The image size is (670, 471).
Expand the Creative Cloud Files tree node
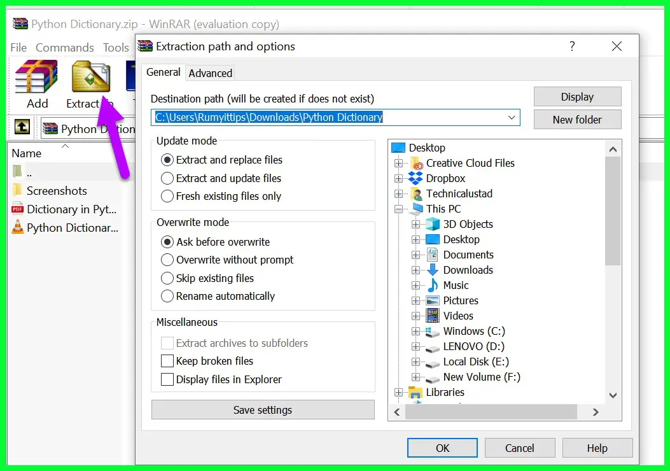[399, 164]
